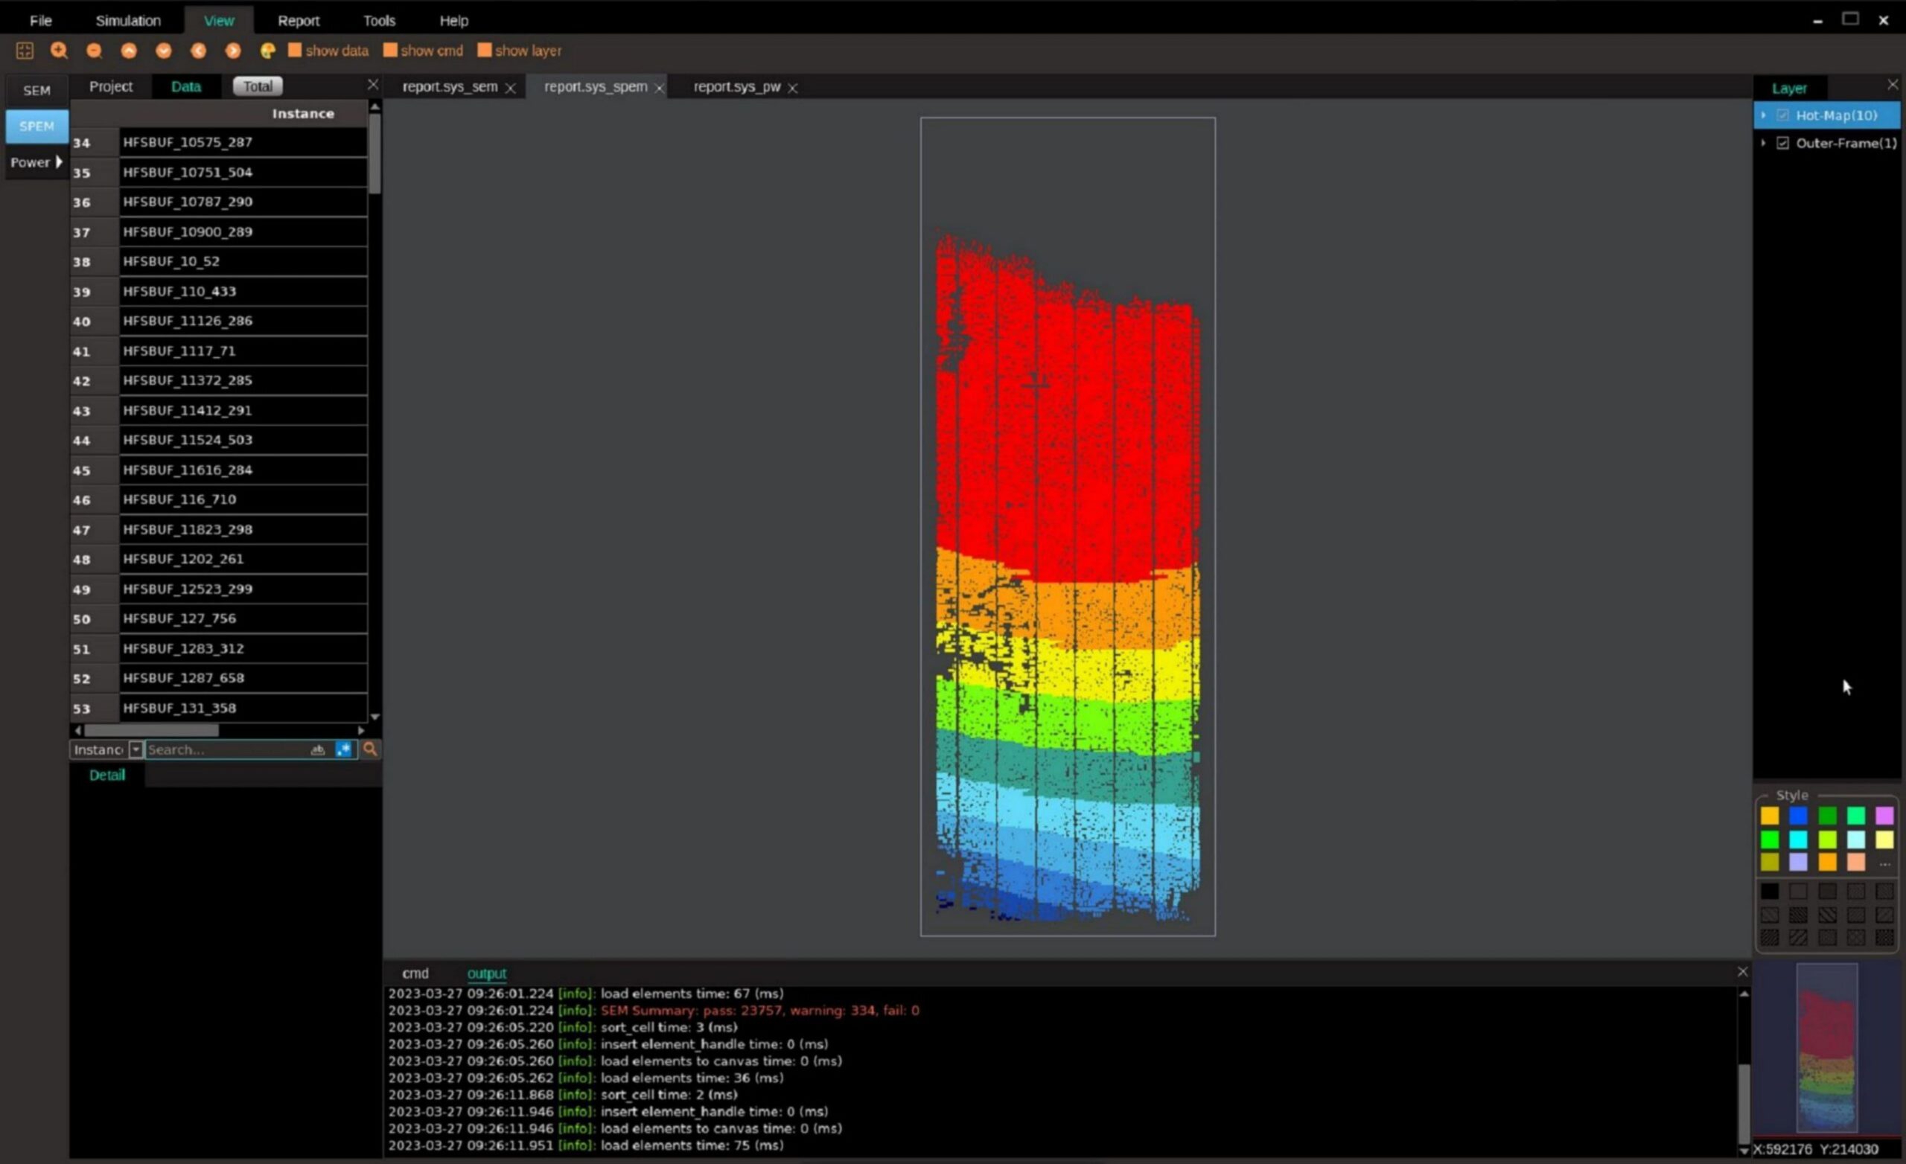
Task: Pick the peach color swatch in Style
Action: [1855, 863]
